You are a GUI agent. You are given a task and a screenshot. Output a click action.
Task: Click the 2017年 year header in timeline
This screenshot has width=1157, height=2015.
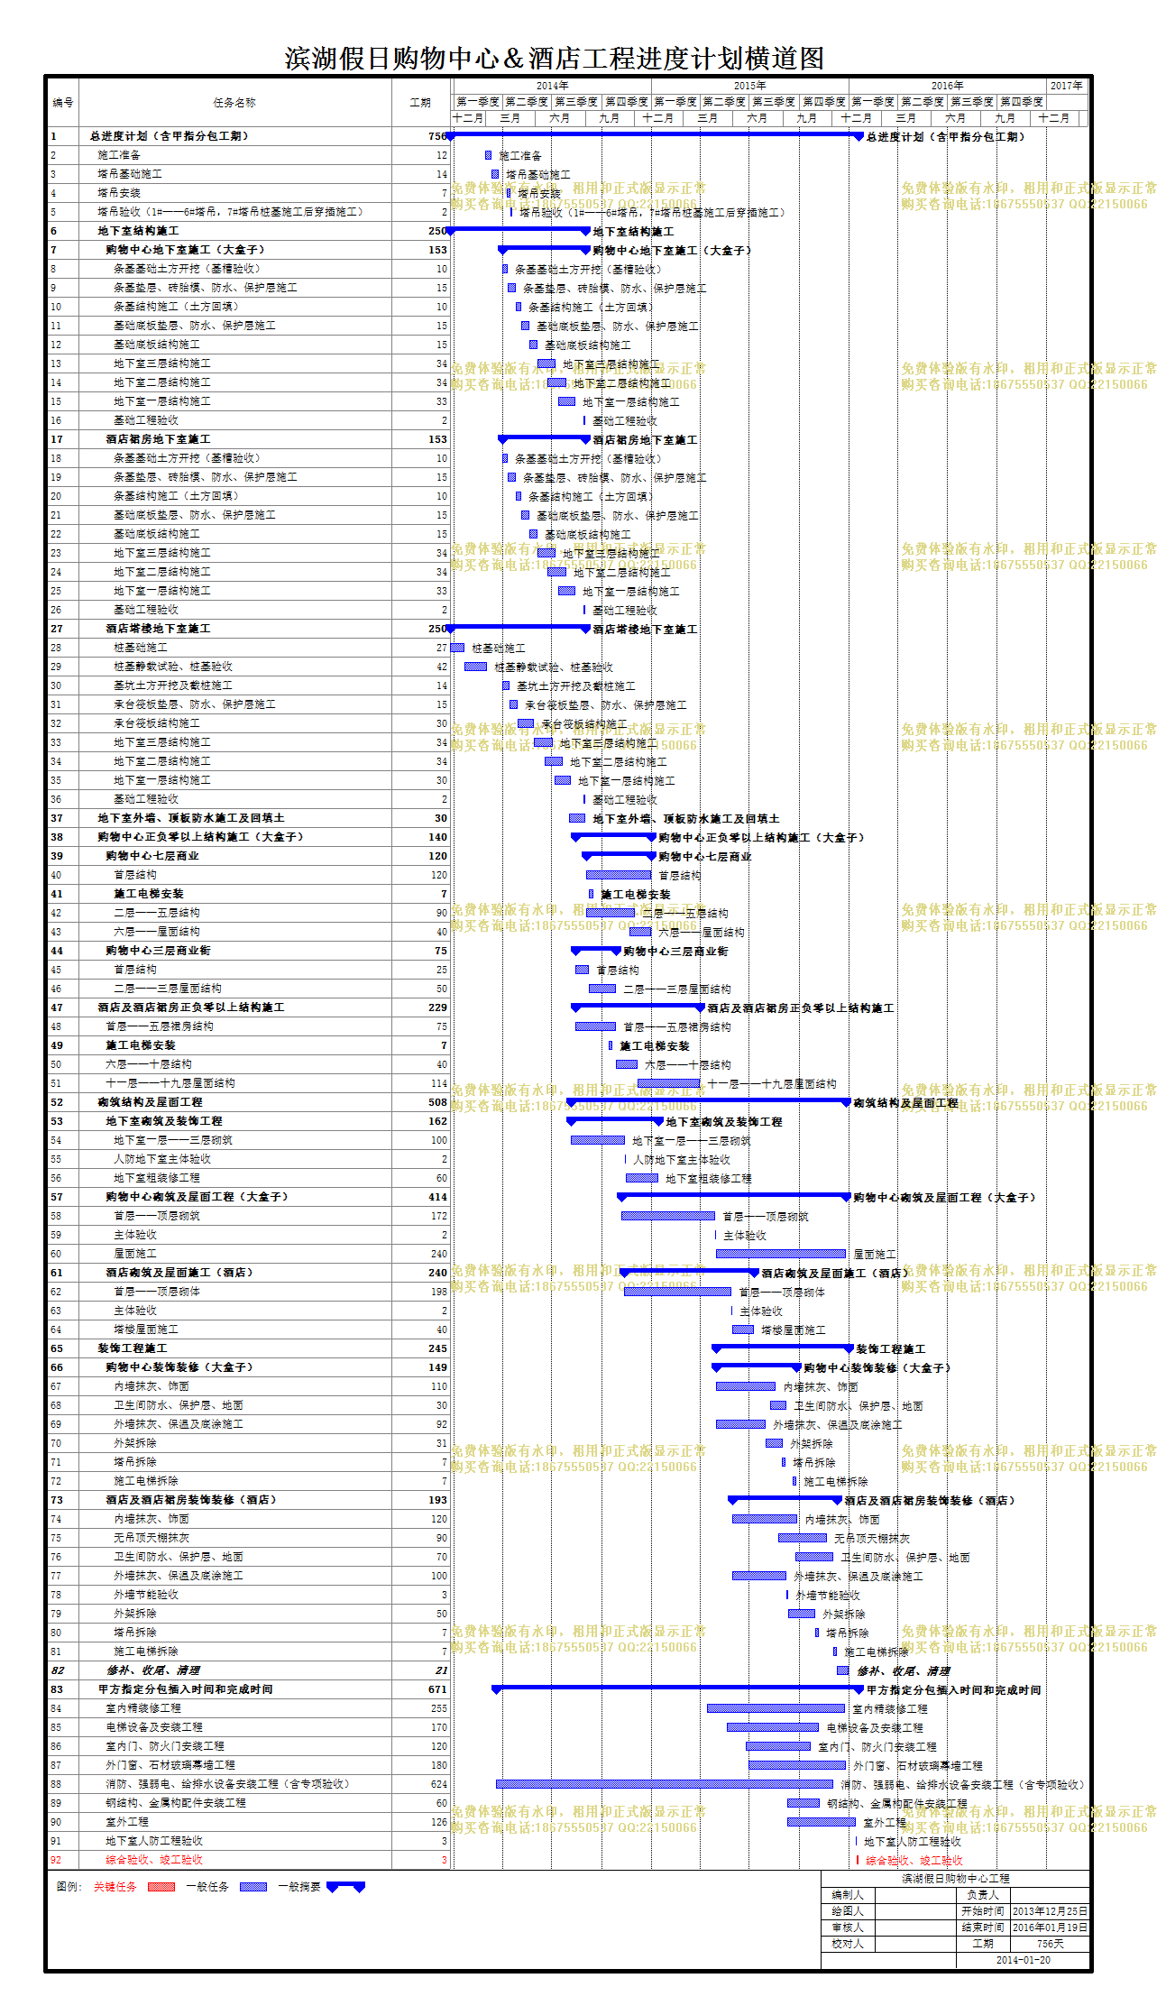[x=1067, y=86]
